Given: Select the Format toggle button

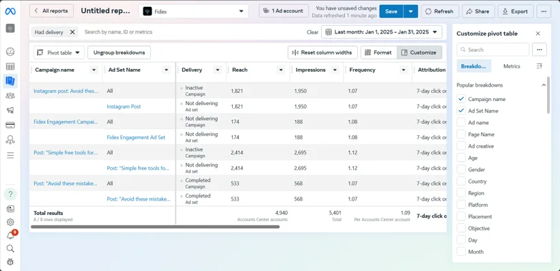Looking at the screenshot, I should pos(378,53).
